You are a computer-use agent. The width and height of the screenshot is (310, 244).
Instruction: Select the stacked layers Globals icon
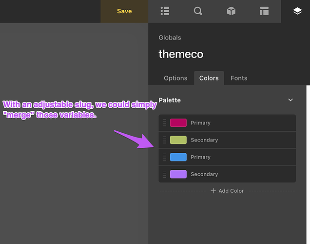click(297, 11)
